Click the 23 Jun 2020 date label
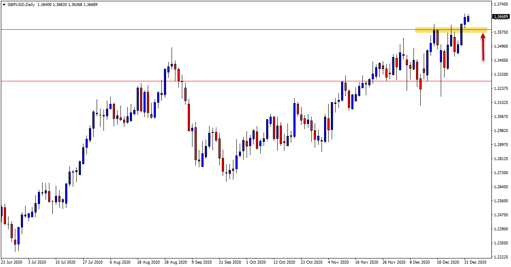The height and width of the screenshot is (267, 511). coord(11,262)
